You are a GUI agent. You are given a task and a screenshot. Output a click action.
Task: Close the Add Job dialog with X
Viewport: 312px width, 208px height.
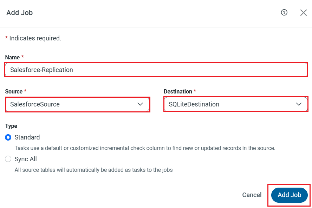[304, 13]
